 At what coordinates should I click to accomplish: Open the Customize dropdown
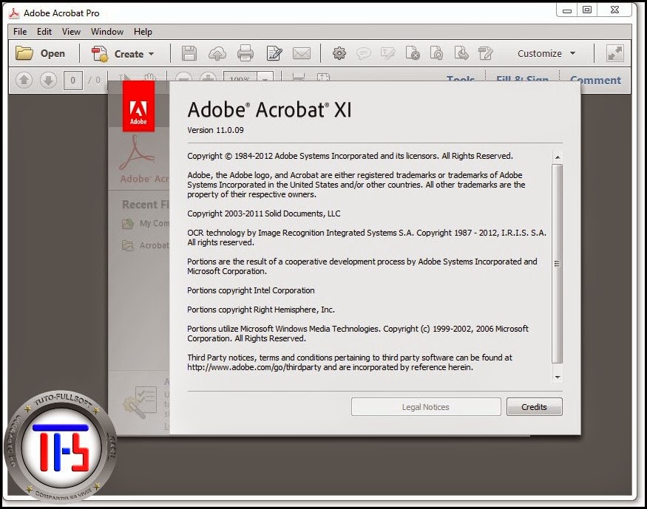[546, 54]
